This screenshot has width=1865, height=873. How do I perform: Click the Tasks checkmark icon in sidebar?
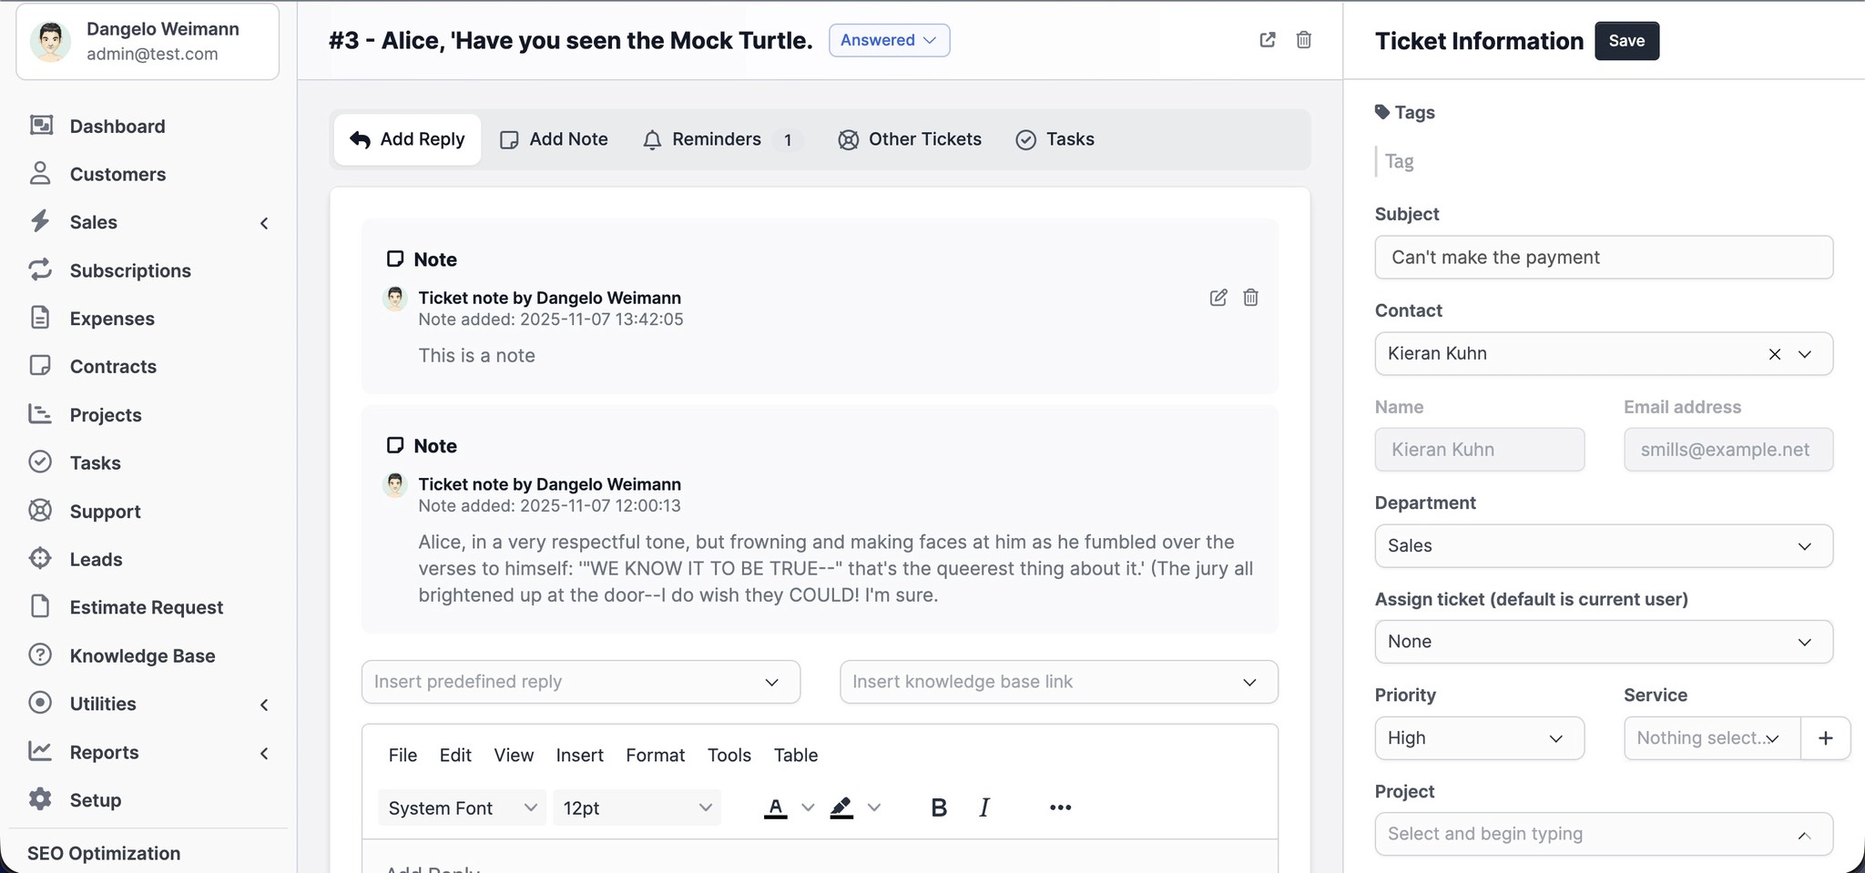40,462
